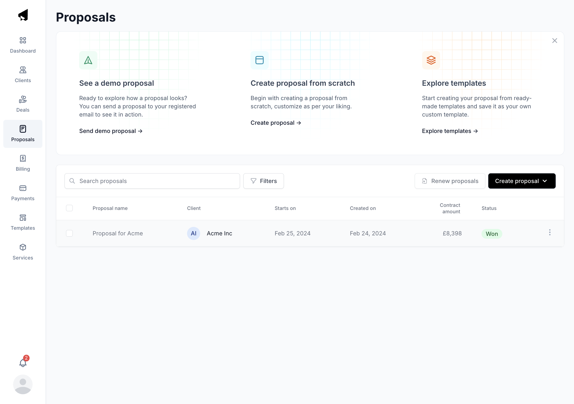This screenshot has width=574, height=404.
Task: Select Proposals in the sidebar
Action: 23,134
